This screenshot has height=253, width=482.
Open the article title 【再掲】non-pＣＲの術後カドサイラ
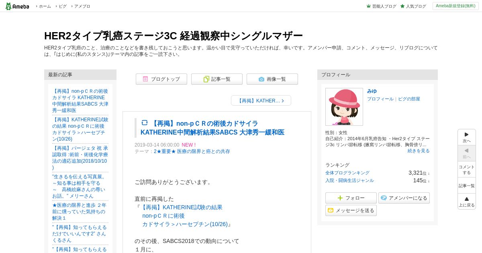(x=212, y=128)
